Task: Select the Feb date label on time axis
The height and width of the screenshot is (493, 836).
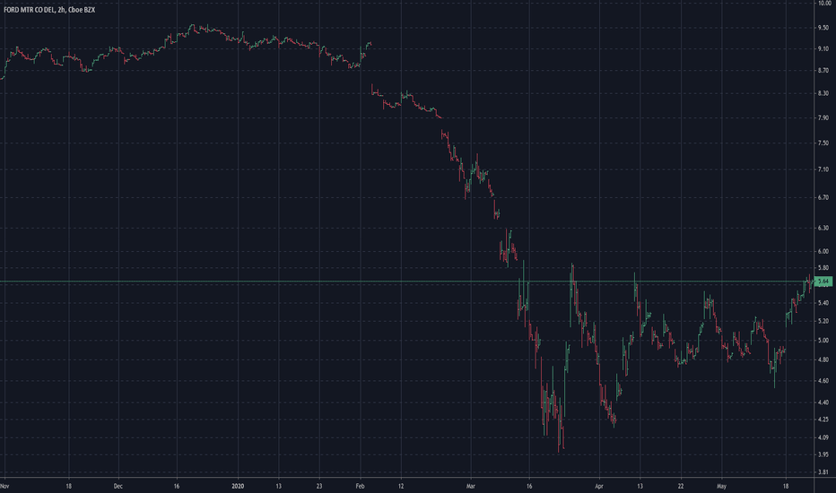Action: (360, 486)
